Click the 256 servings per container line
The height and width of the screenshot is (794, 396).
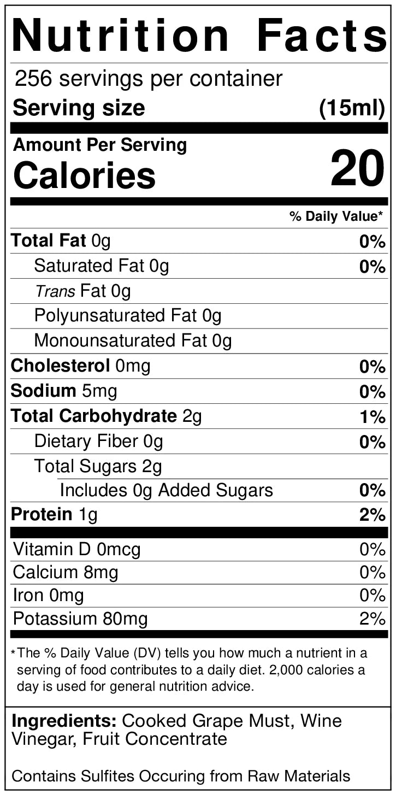148,79
